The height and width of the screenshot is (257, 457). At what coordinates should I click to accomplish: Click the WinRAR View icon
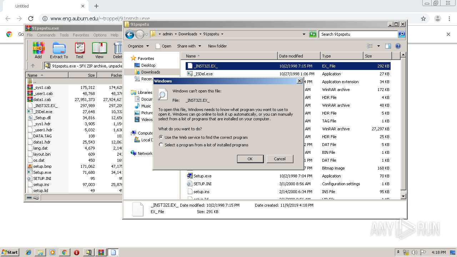[x=99, y=50]
